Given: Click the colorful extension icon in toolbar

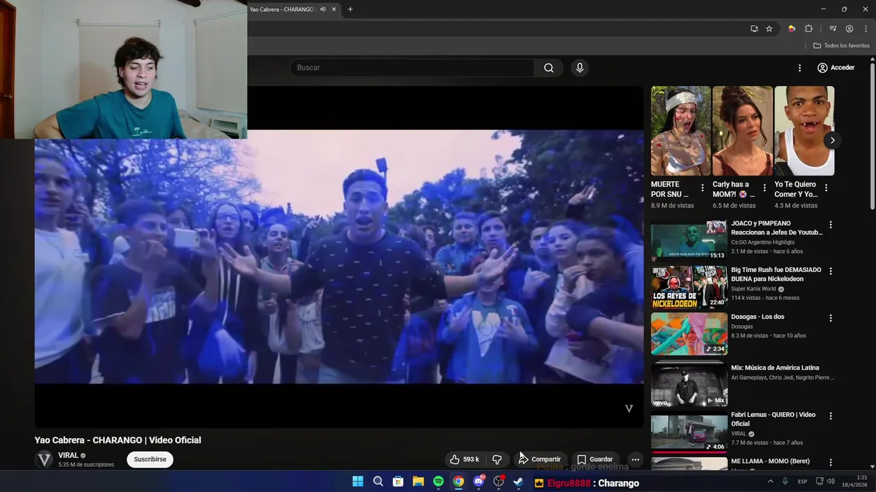Looking at the screenshot, I should [x=792, y=29].
